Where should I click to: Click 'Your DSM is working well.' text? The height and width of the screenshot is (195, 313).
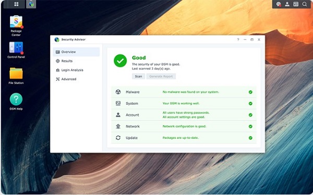pos(181,103)
